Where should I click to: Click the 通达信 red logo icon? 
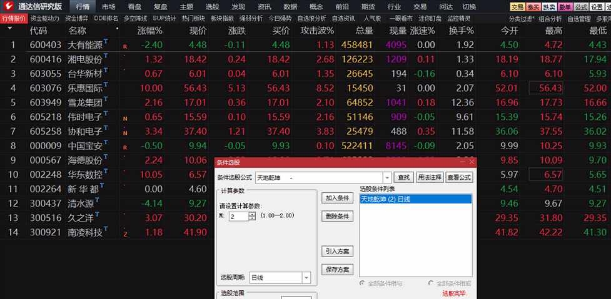[x=9, y=6]
